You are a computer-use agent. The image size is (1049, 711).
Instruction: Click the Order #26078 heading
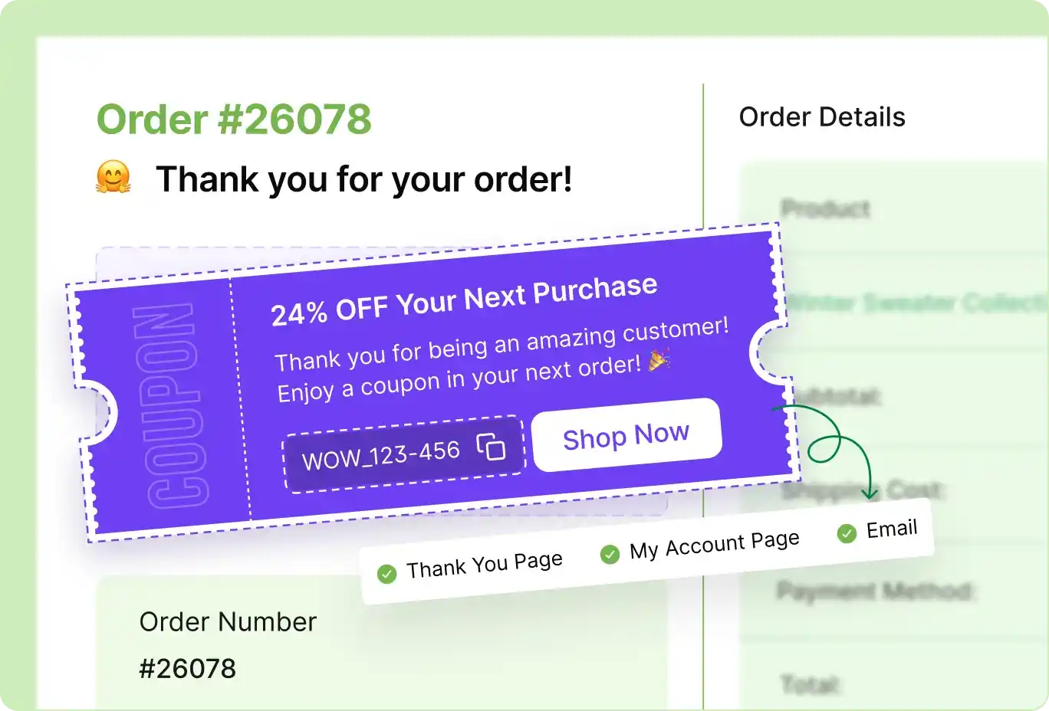pyautogui.click(x=235, y=118)
